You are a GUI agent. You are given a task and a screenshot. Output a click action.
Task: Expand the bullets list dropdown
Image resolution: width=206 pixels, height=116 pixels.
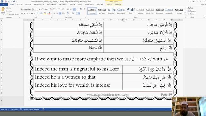pos(57,9)
